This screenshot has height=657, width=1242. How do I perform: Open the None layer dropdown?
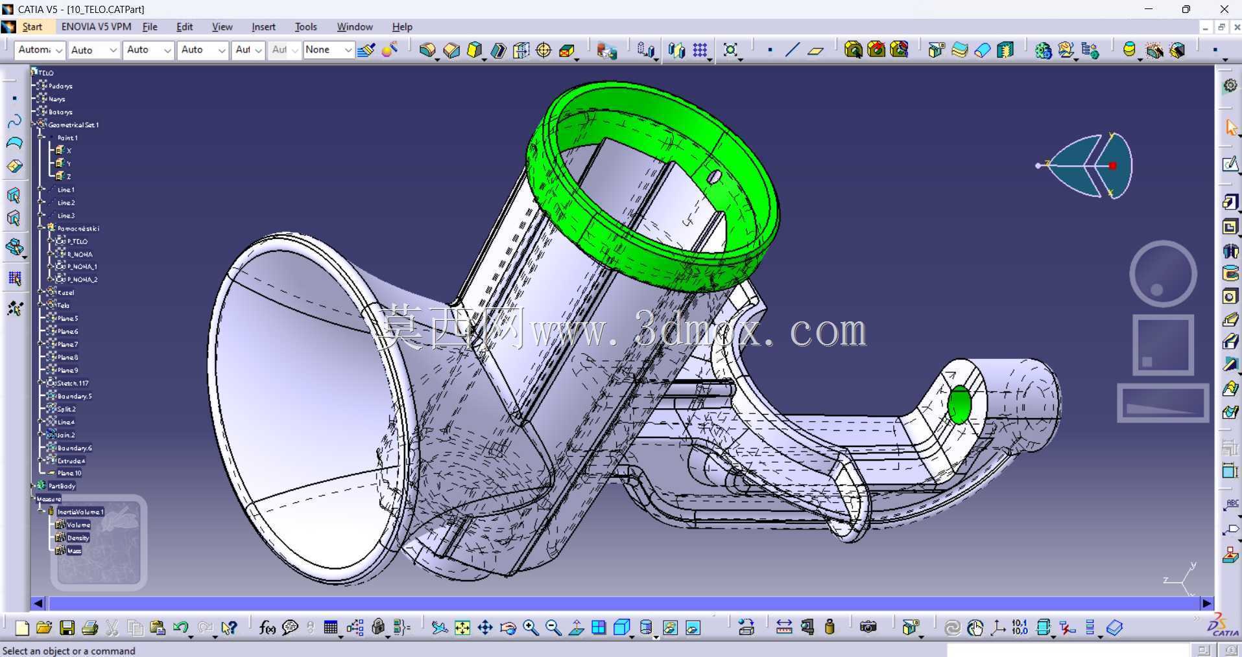click(x=328, y=50)
